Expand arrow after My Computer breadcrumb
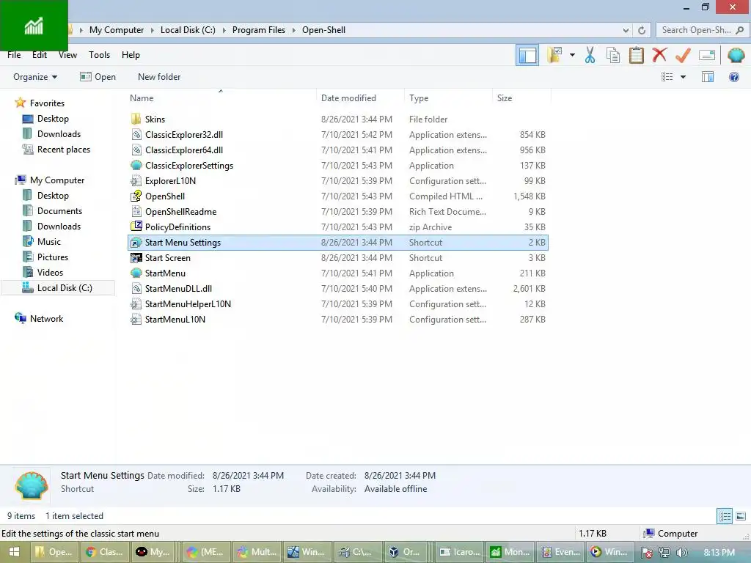 (x=152, y=30)
